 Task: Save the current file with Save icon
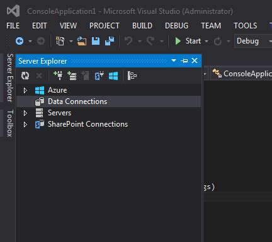[96, 41]
